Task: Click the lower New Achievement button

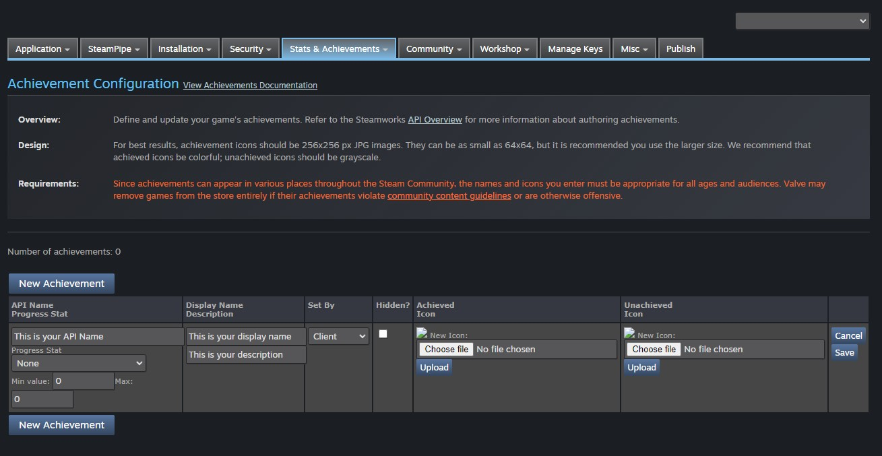Action: pos(61,425)
